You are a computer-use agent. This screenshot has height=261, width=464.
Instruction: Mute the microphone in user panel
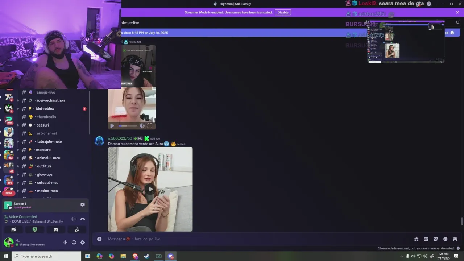(x=65, y=243)
